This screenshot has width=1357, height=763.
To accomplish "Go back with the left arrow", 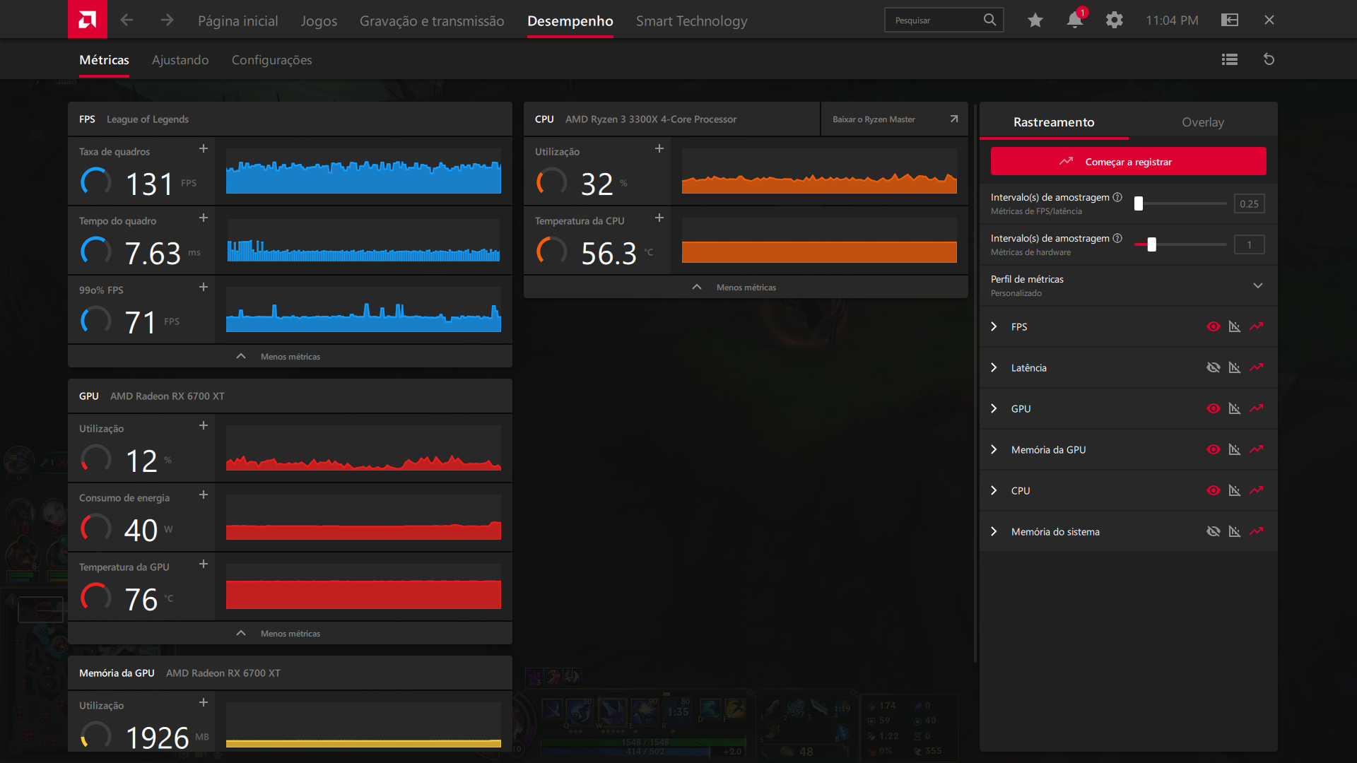I will (127, 20).
